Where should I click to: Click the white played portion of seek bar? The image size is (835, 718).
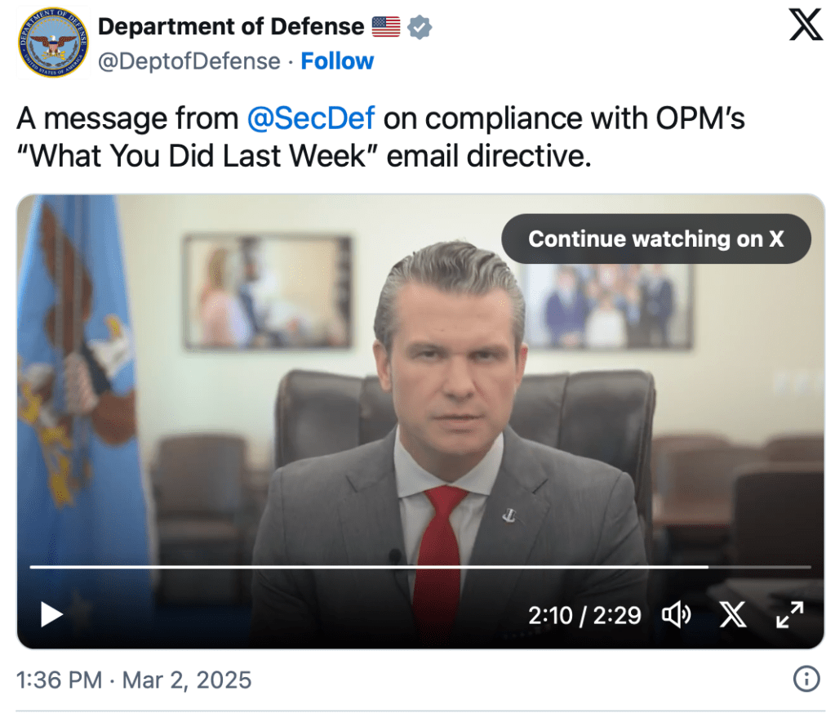367,566
